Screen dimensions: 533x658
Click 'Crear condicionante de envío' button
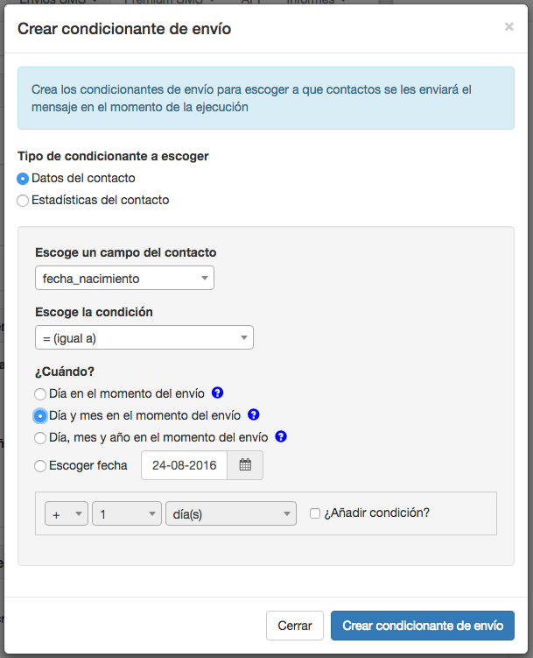pyautogui.click(x=423, y=626)
